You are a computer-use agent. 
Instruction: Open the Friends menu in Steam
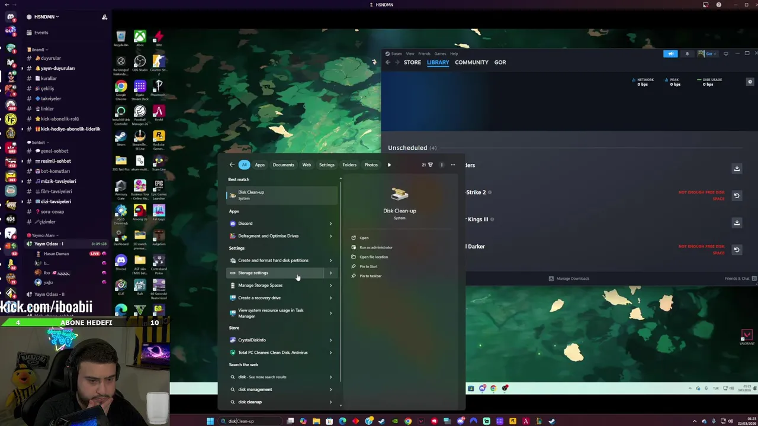tap(425, 54)
